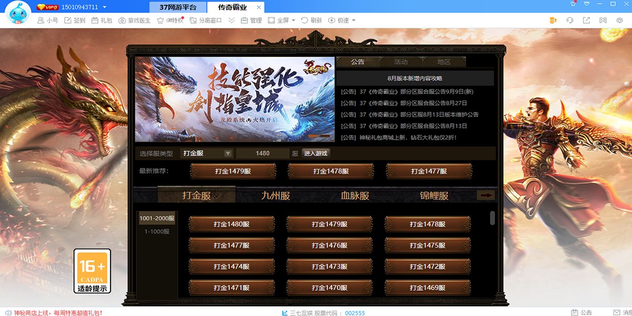Viewport: 632px width, 316px height.
Task: Open the skin shirt icon in title bar
Action: [574, 4]
